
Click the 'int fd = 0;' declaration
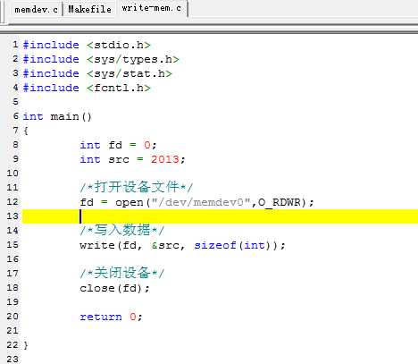tap(118, 145)
